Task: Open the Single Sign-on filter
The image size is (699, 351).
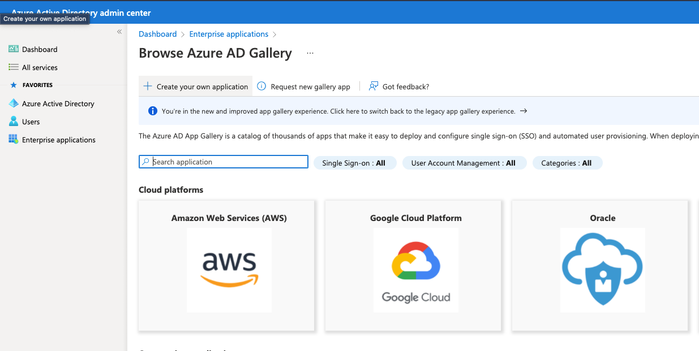Action: pyautogui.click(x=354, y=163)
